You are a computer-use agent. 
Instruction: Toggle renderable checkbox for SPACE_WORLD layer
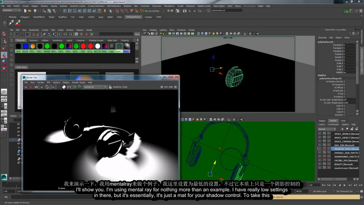[x=320, y=134]
